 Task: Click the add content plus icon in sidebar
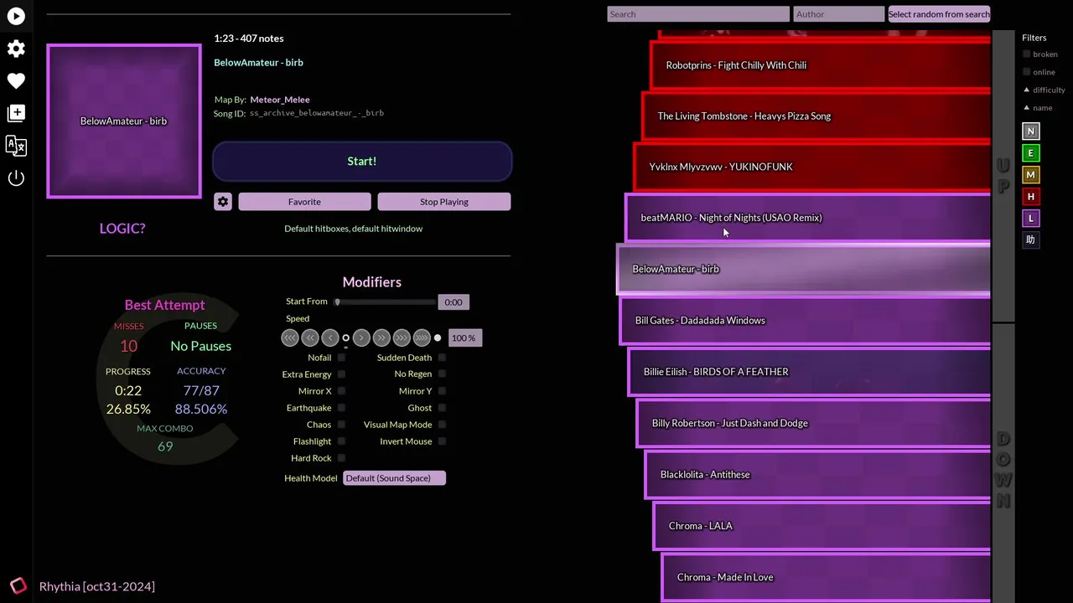(16, 113)
